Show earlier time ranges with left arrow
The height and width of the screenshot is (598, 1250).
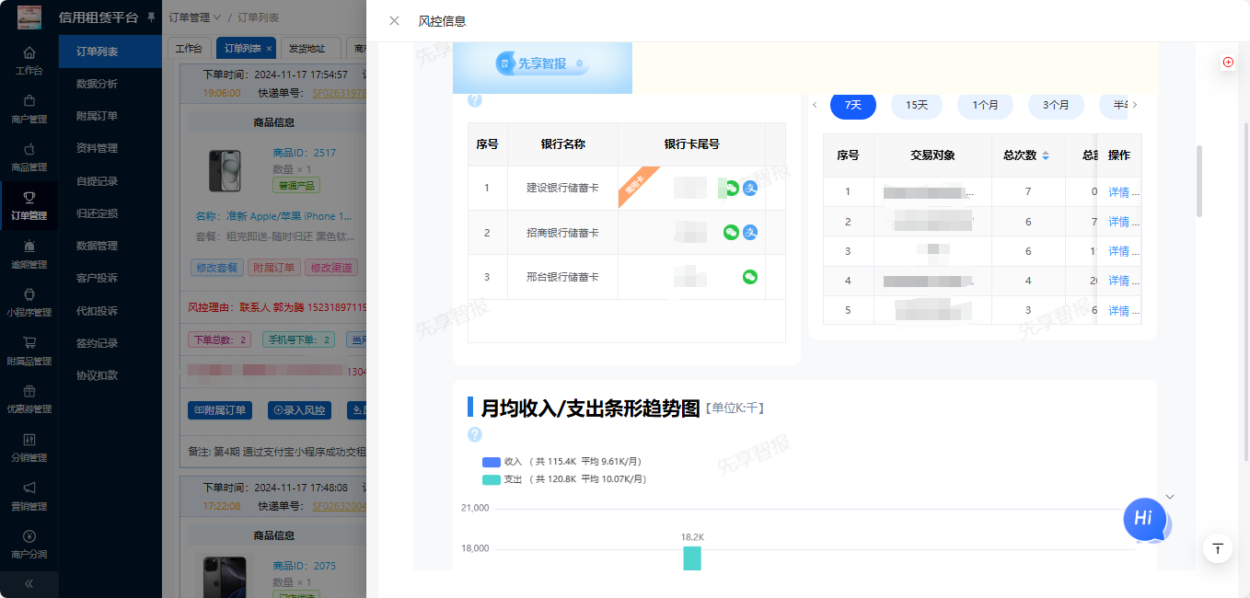point(815,105)
